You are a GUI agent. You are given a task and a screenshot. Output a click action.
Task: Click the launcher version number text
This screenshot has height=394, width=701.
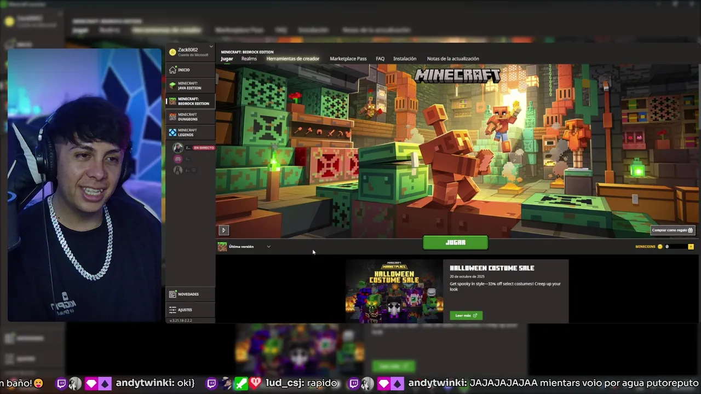point(180,321)
